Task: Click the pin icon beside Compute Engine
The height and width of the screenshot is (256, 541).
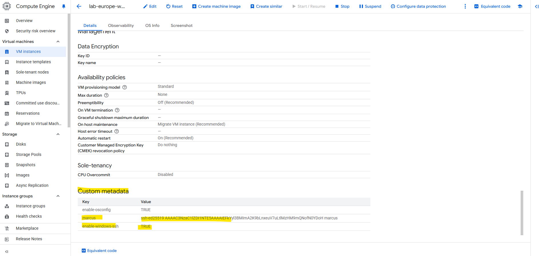Action: (x=63, y=6)
